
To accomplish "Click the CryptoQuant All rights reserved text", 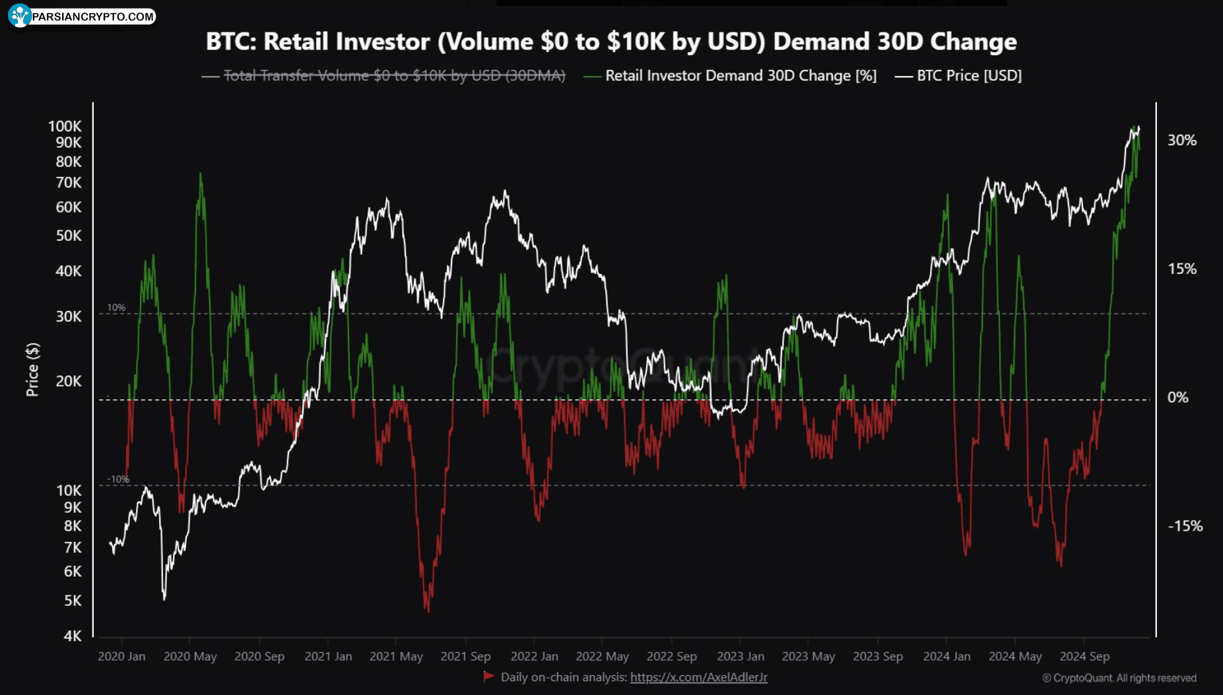I will point(1119,678).
